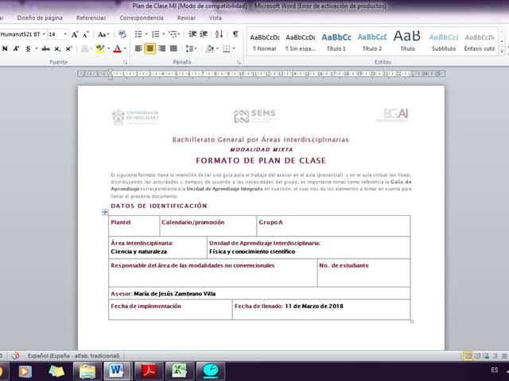Decrease paragraph indent
This screenshot has height=381, width=509.
[192, 34]
